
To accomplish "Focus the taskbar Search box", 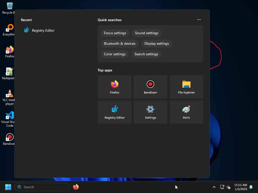I will point(42,187).
